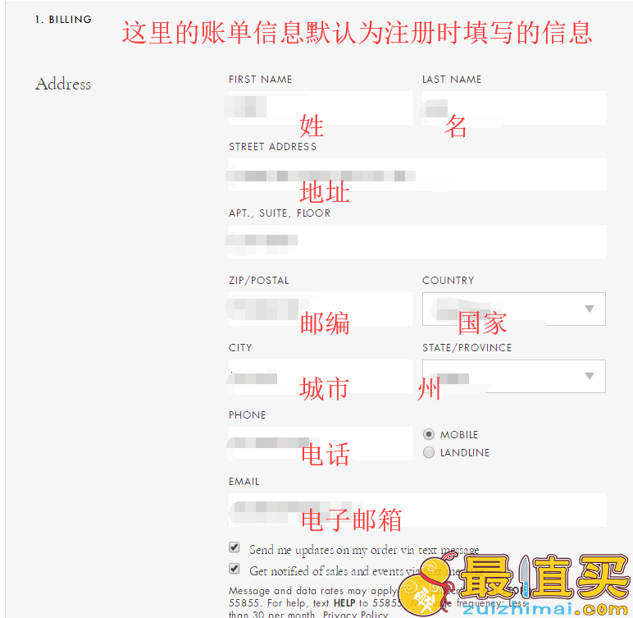Click the 'APT., SUITE, FLOOR' label
633x618 pixels.
click(x=280, y=213)
